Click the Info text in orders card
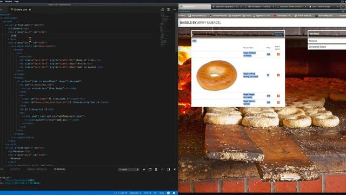346x195 pixels. pos(194,41)
